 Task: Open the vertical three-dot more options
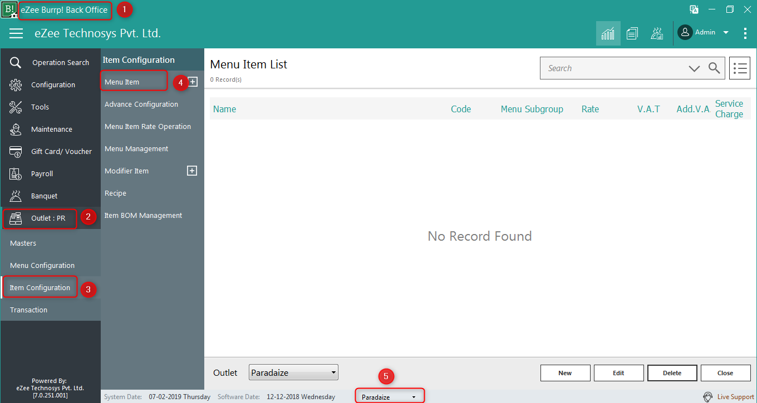pyautogui.click(x=745, y=33)
